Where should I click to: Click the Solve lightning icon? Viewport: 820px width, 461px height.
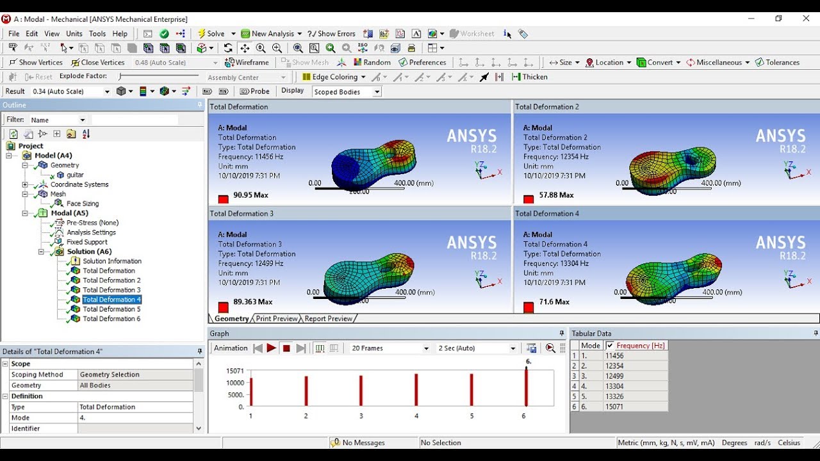[x=201, y=34]
